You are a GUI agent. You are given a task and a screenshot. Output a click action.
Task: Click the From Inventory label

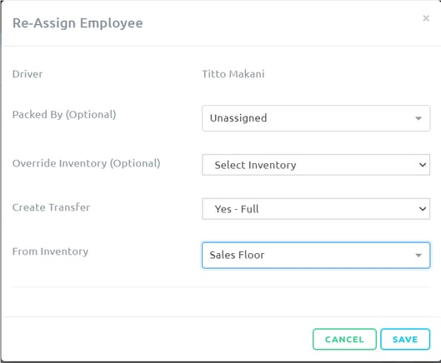click(x=50, y=251)
